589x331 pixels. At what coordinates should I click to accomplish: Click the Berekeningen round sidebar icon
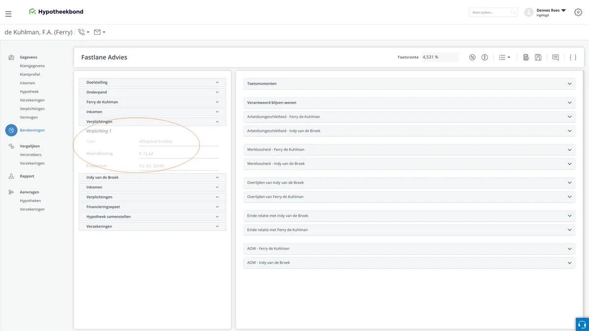tap(11, 130)
